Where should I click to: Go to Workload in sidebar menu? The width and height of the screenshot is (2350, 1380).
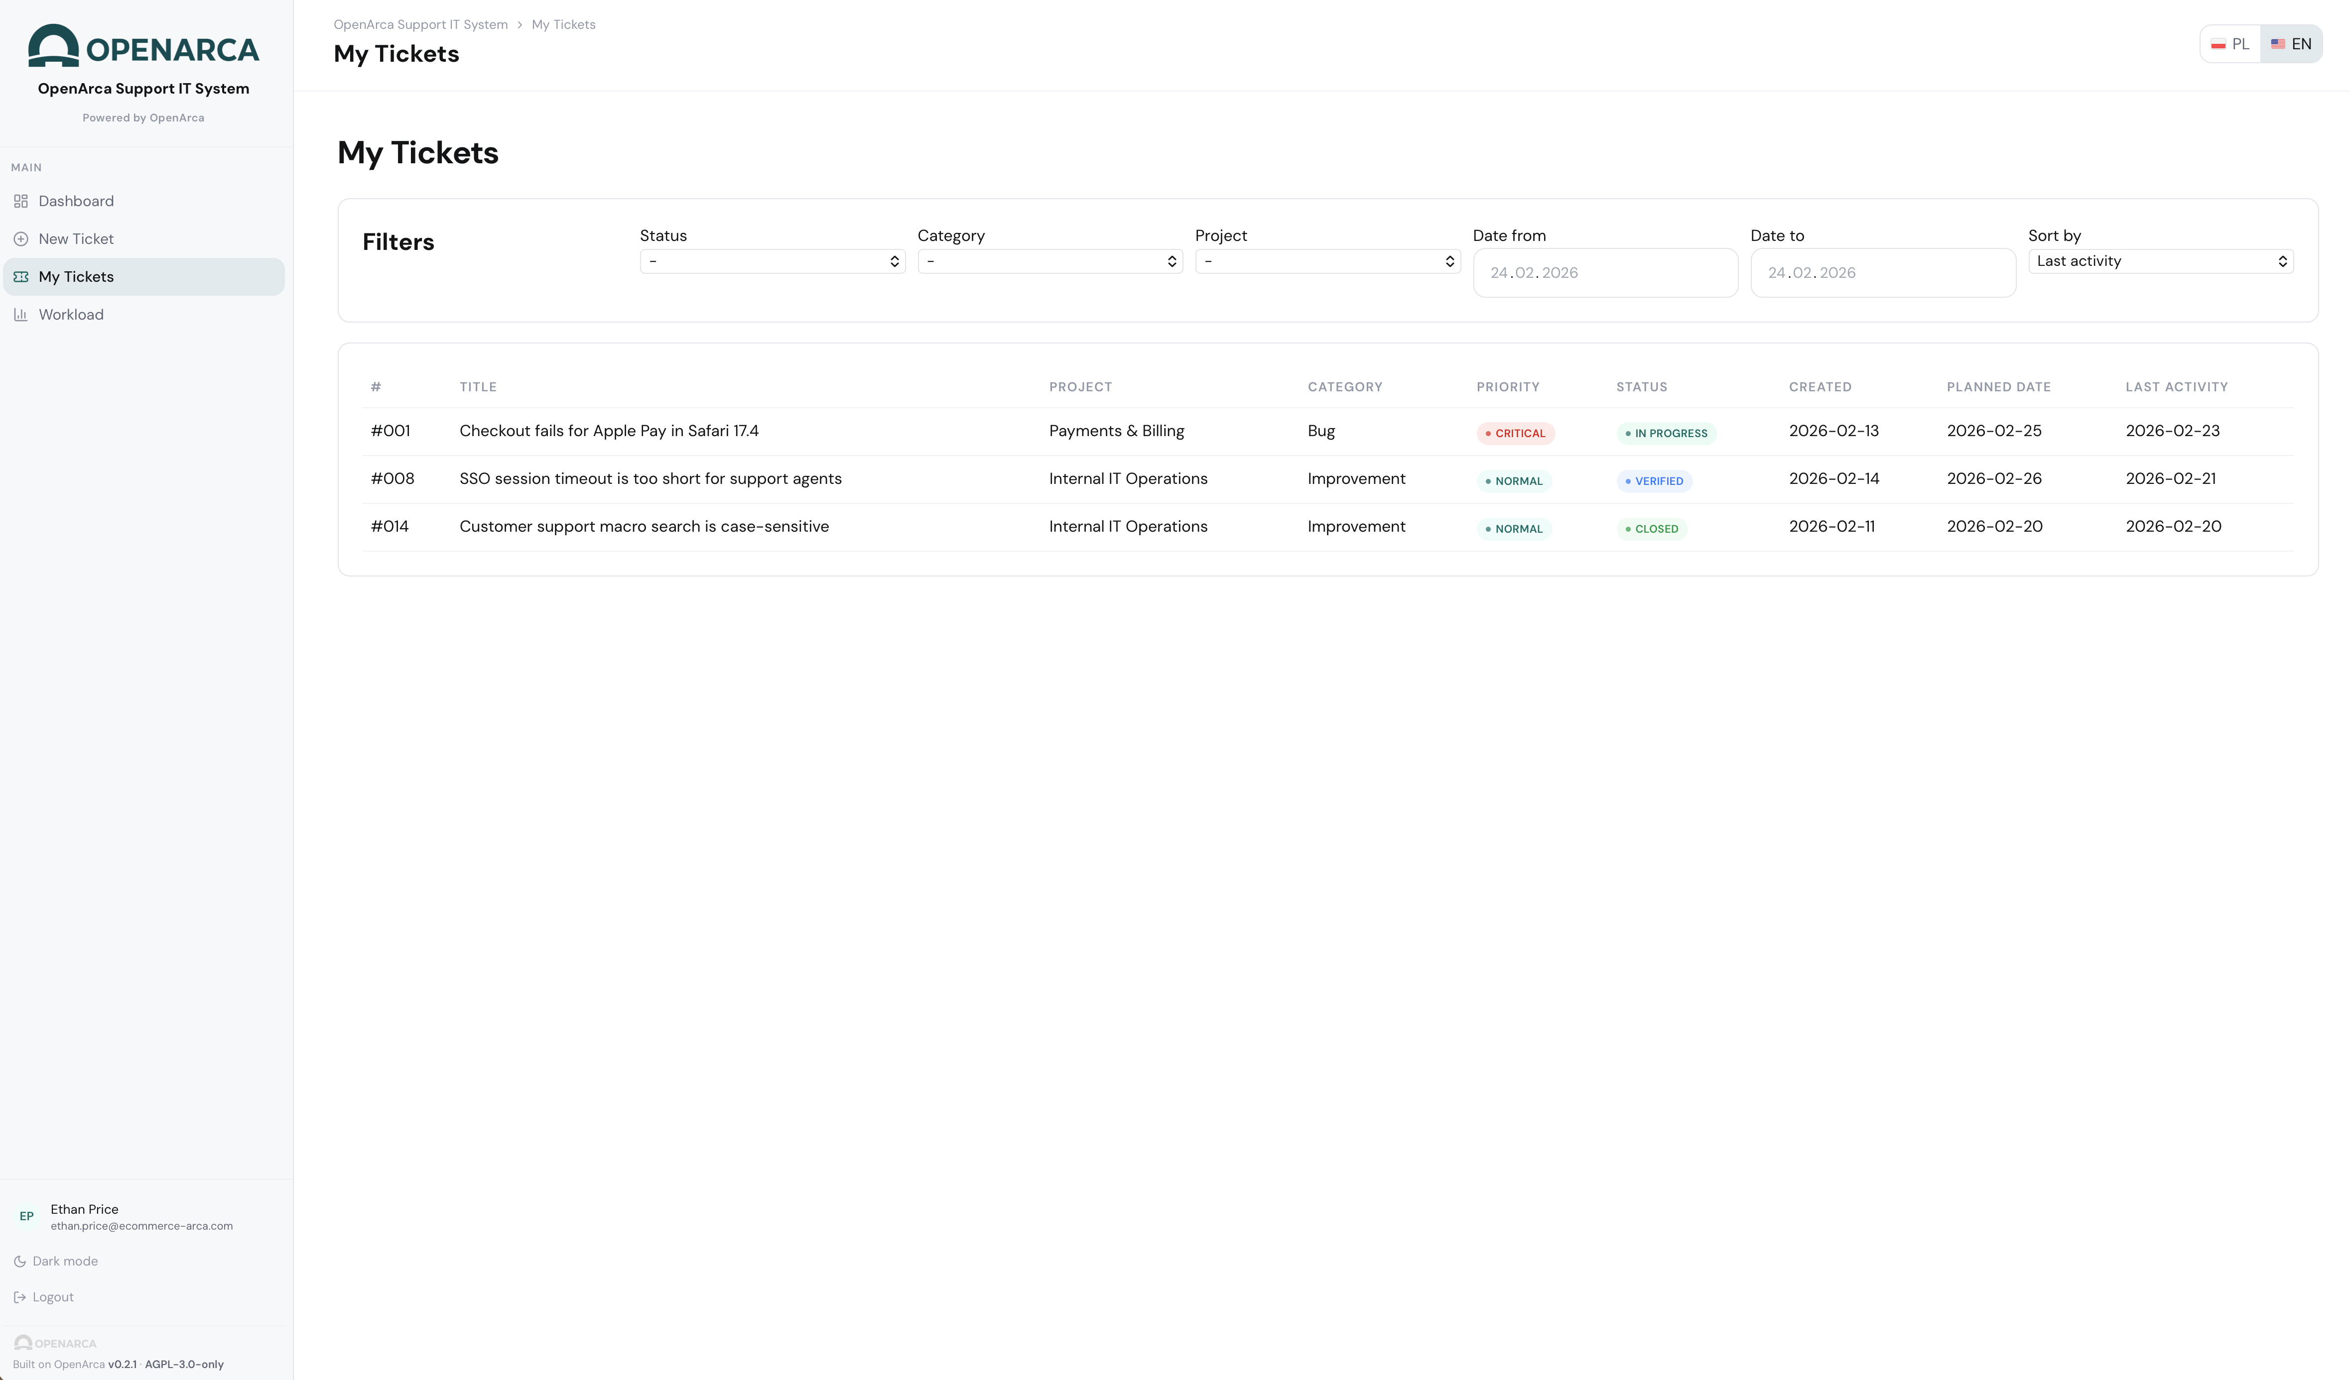pos(71,315)
